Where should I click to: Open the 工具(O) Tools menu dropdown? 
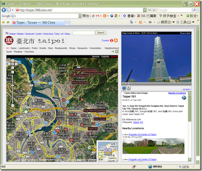tap(193, 22)
